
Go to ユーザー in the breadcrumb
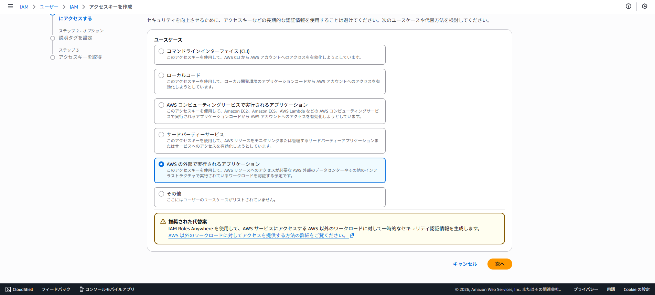[49, 7]
